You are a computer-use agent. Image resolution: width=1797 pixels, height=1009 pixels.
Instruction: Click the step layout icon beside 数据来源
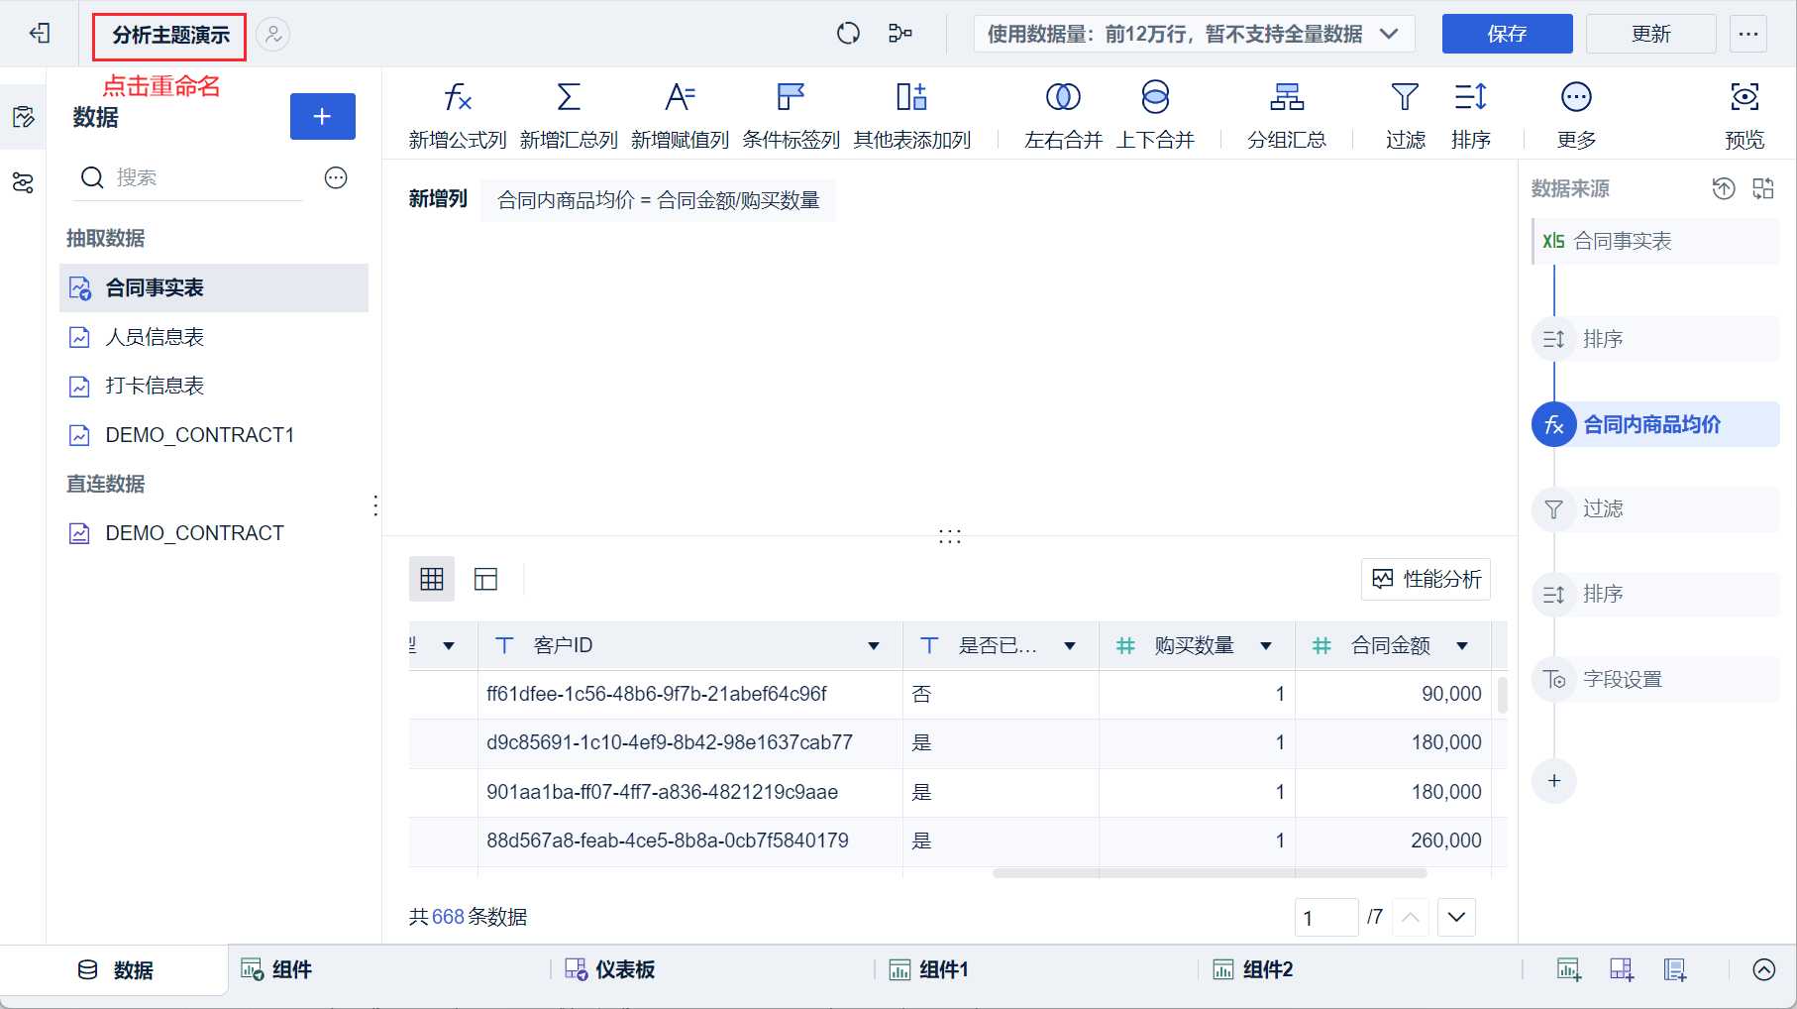tap(1763, 188)
